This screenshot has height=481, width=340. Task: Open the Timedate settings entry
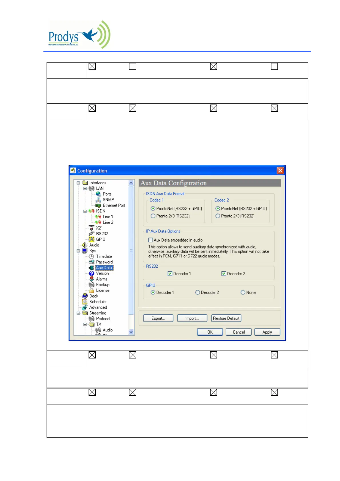click(104, 256)
